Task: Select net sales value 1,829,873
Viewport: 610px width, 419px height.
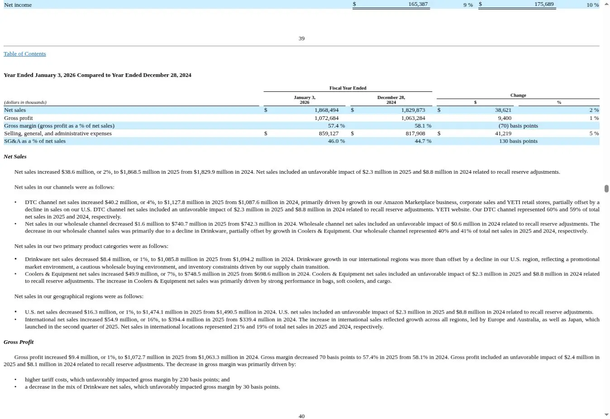Action: coord(413,110)
